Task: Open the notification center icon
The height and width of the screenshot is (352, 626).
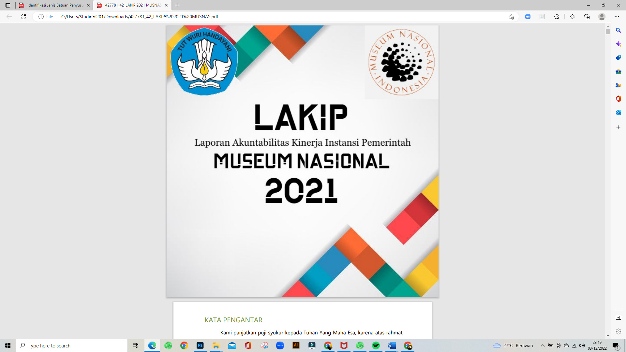Action: (x=616, y=345)
